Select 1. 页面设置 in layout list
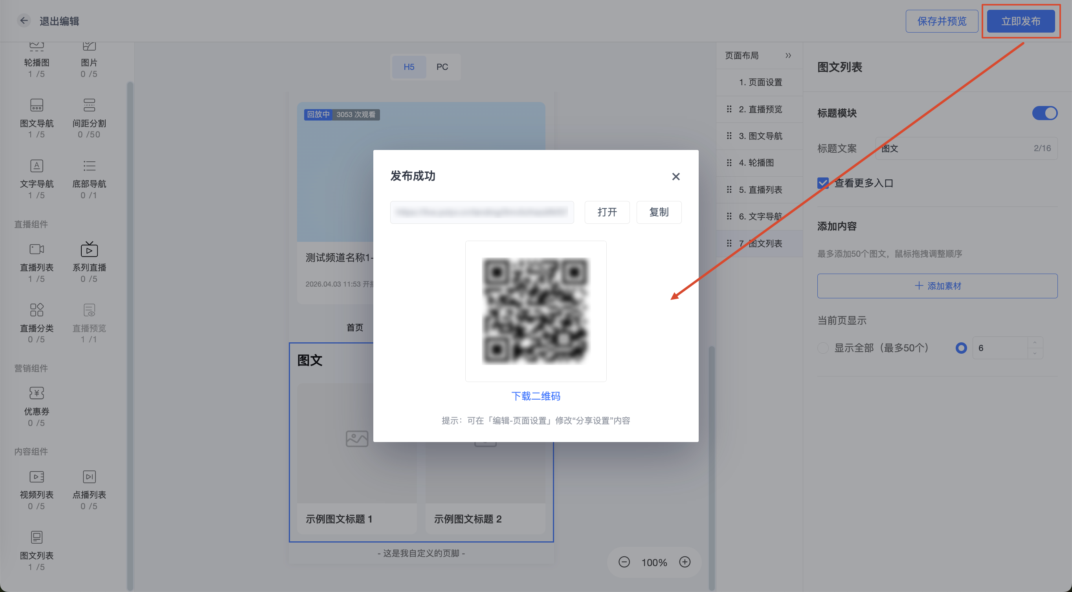 [x=759, y=82]
